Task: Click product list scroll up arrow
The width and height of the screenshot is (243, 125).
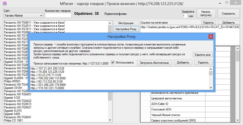Action: [x=110, y=23]
